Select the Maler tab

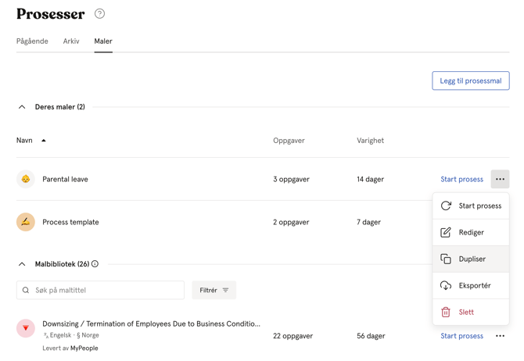pos(103,41)
